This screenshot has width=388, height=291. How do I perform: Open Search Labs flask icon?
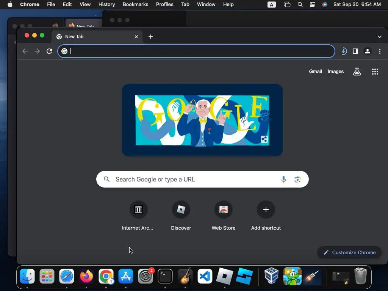[357, 72]
